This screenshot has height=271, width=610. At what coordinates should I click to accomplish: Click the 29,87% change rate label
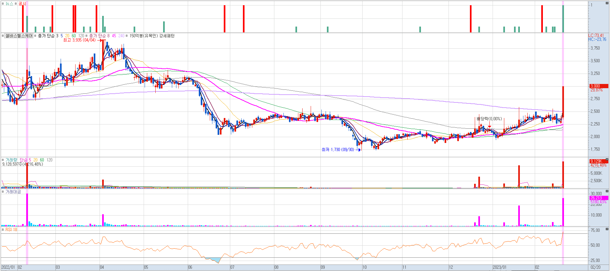597,90
